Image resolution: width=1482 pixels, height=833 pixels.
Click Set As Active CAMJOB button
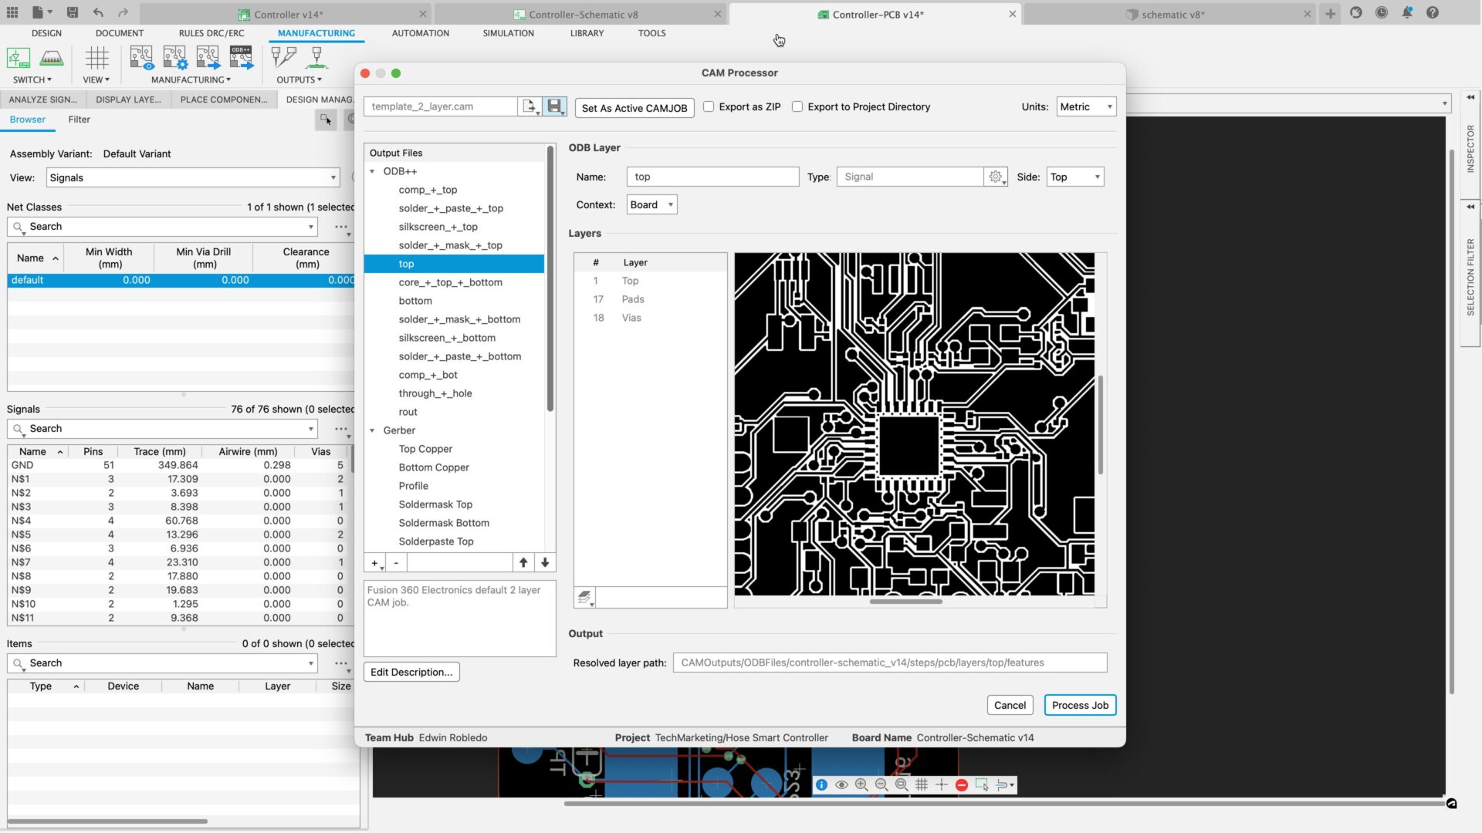(634, 108)
